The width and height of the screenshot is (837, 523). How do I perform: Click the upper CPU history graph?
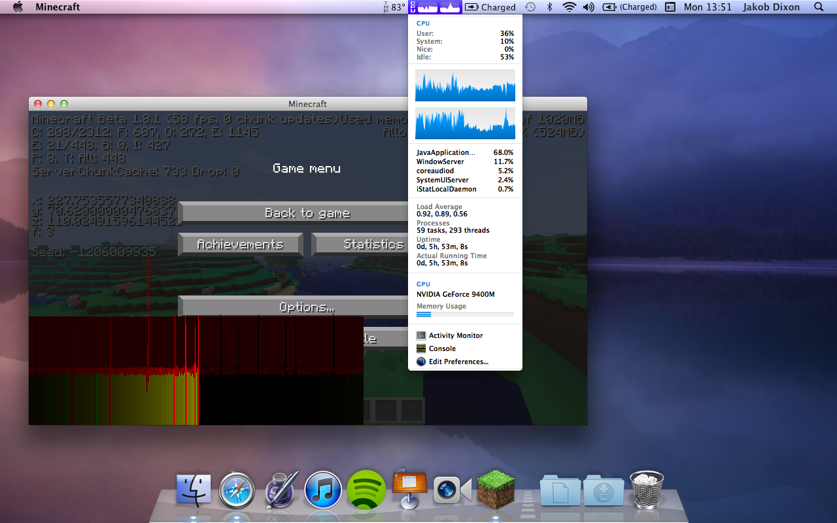tap(465, 86)
